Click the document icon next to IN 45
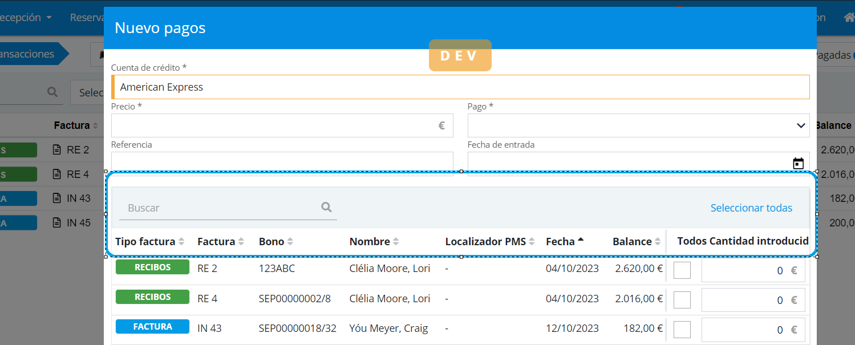Image resolution: width=855 pixels, height=345 pixels. (x=56, y=222)
